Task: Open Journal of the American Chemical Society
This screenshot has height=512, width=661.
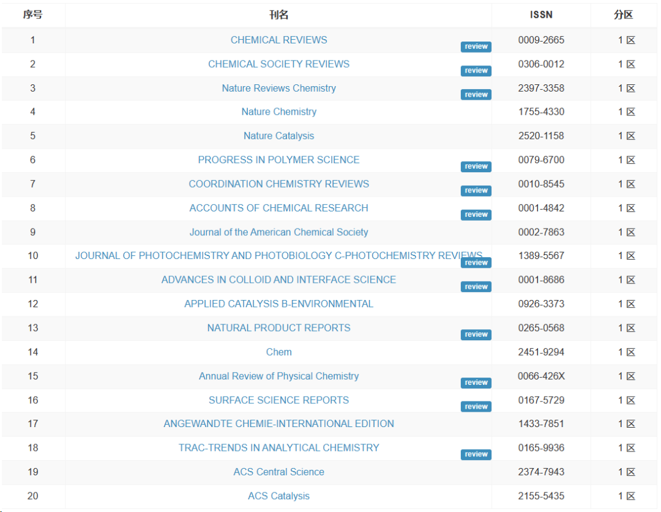Action: pyautogui.click(x=278, y=232)
